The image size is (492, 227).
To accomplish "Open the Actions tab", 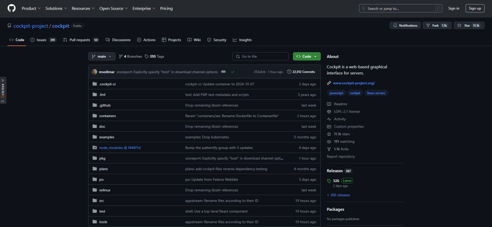I will pos(146,40).
